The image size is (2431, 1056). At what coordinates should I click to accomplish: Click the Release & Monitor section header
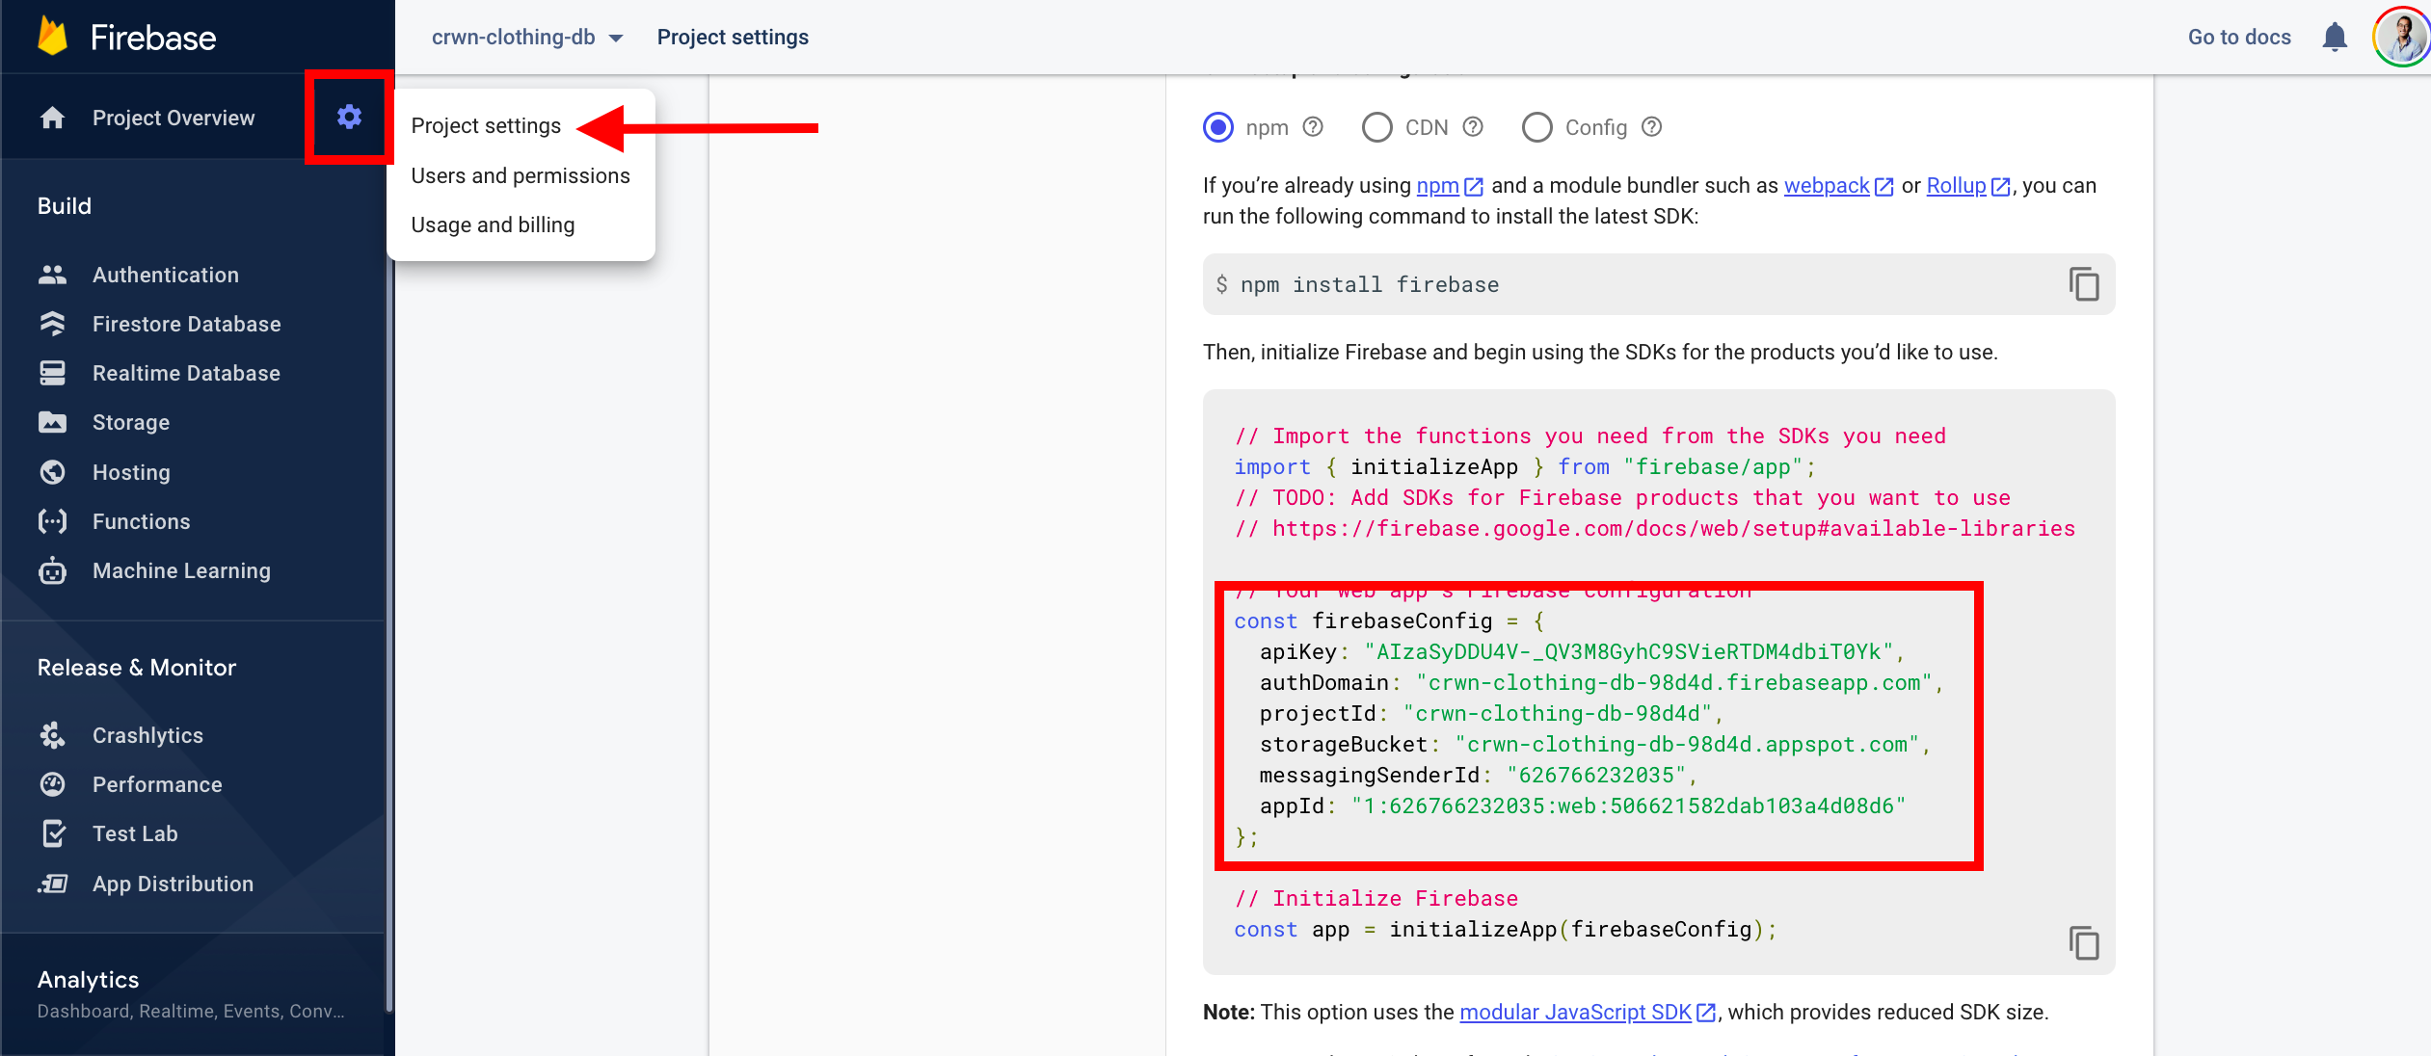[137, 668]
